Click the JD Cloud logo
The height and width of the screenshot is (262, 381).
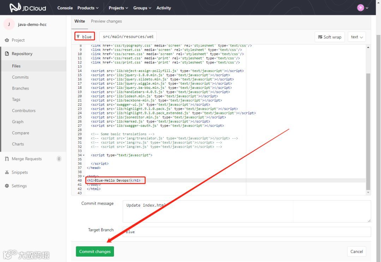(28, 8)
